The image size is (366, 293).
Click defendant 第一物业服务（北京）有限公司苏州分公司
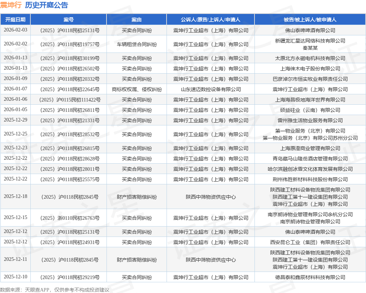pos(310,138)
